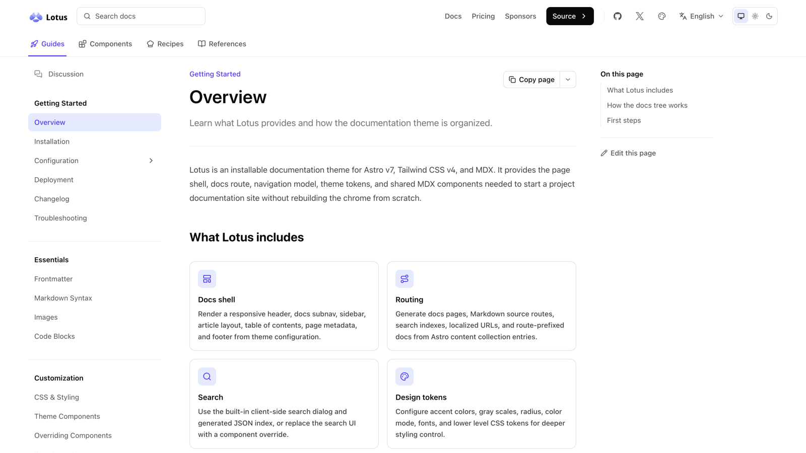Screen dimensions: 806x453
Task: Click the translate language icon
Action: [683, 16]
